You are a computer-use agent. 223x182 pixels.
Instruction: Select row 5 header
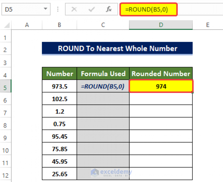pos(6,86)
